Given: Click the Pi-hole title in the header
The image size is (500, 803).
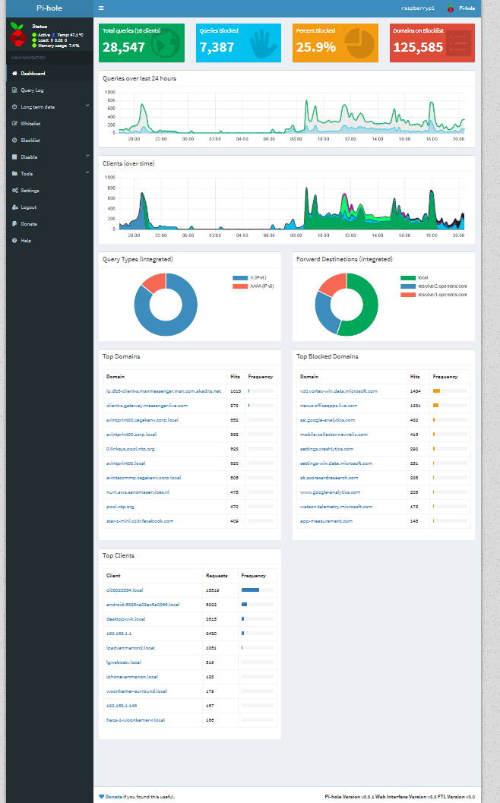Looking at the screenshot, I should pyautogui.click(x=49, y=8).
